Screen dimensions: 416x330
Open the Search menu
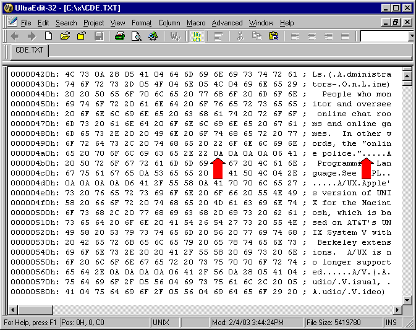point(66,23)
